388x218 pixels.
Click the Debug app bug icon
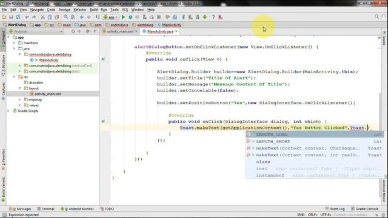click(x=130, y=17)
